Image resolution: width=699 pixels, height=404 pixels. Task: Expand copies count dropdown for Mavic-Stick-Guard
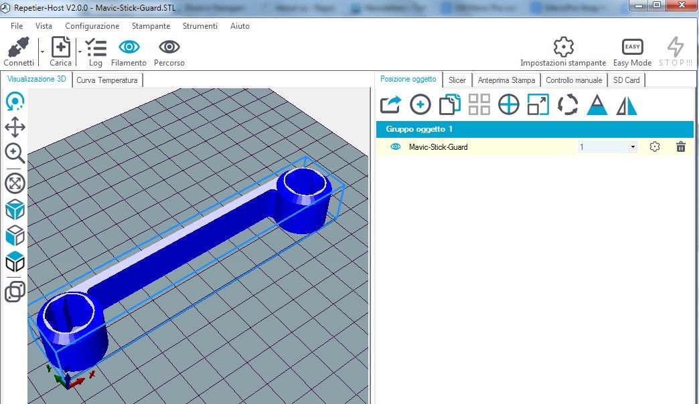point(633,147)
